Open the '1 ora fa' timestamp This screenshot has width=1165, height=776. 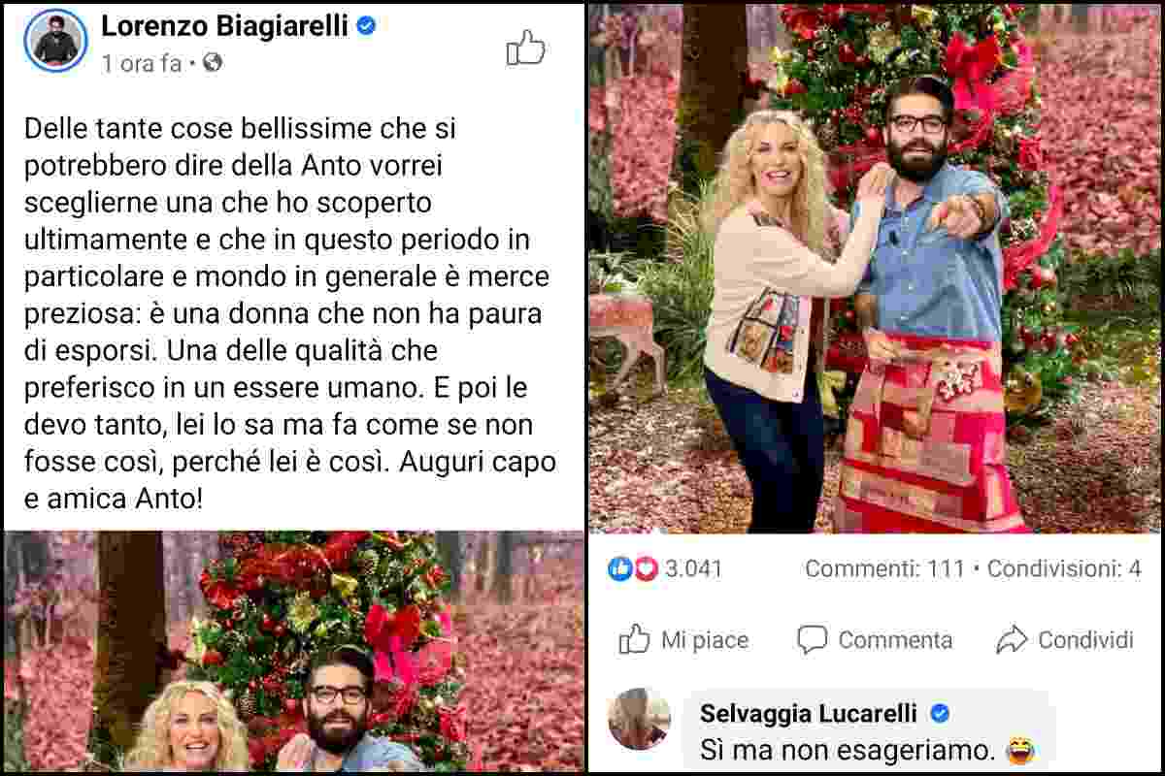(141, 63)
